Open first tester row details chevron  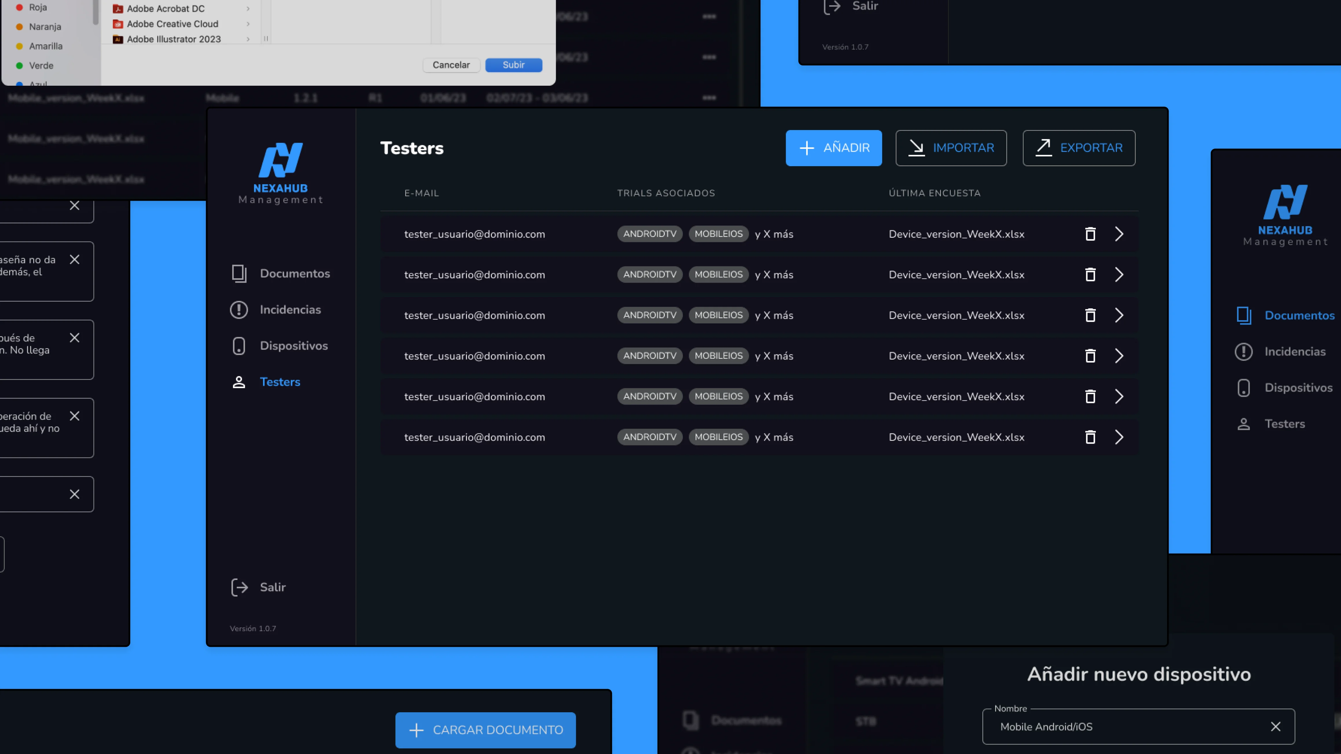click(x=1119, y=234)
